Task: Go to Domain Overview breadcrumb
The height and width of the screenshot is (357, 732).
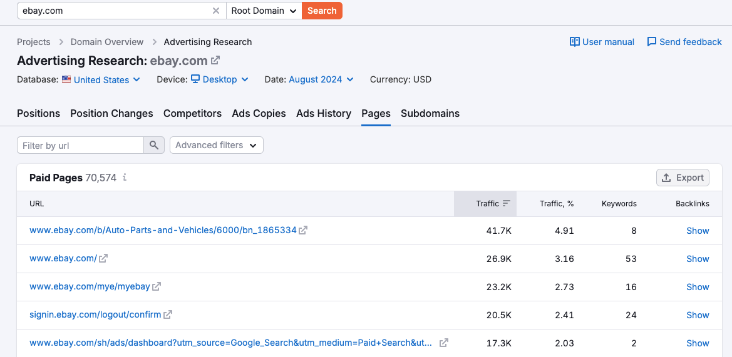Action: coord(107,42)
